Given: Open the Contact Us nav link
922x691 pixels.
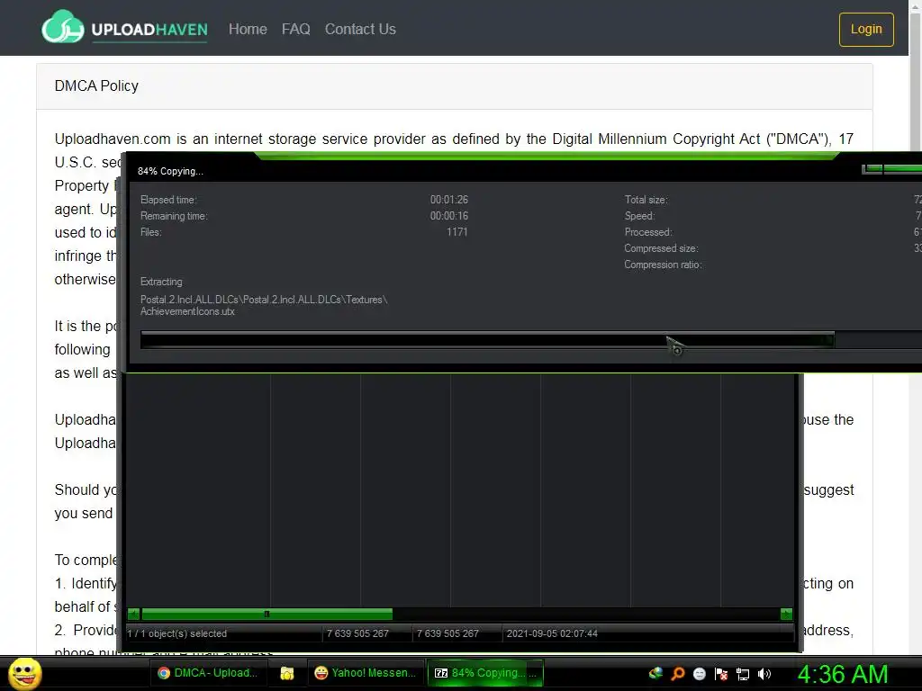Looking at the screenshot, I should (360, 29).
